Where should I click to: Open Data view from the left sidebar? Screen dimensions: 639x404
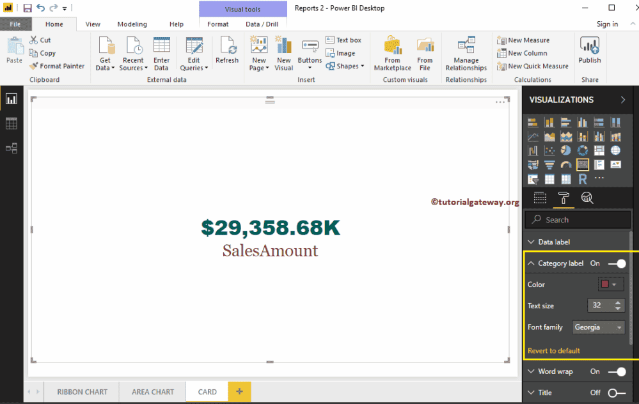(x=11, y=123)
